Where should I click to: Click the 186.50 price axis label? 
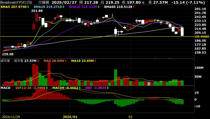[x=200, y=40]
